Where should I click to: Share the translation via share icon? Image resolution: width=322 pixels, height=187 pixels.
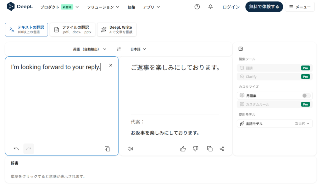222,149
